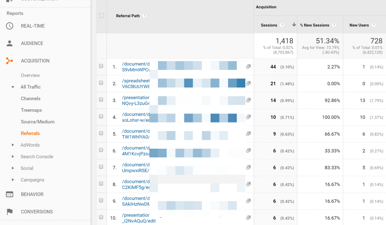Open presentation referral link in row 3
The height and width of the screenshot is (225, 386).
click(136, 100)
